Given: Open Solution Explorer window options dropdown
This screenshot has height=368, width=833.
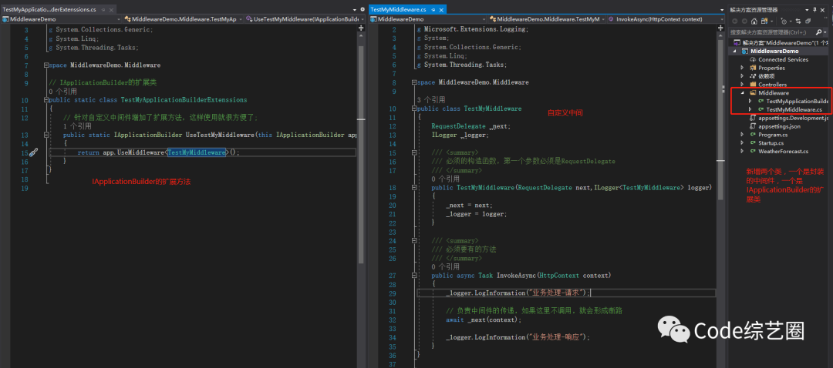Looking at the screenshot, I should point(807,9).
